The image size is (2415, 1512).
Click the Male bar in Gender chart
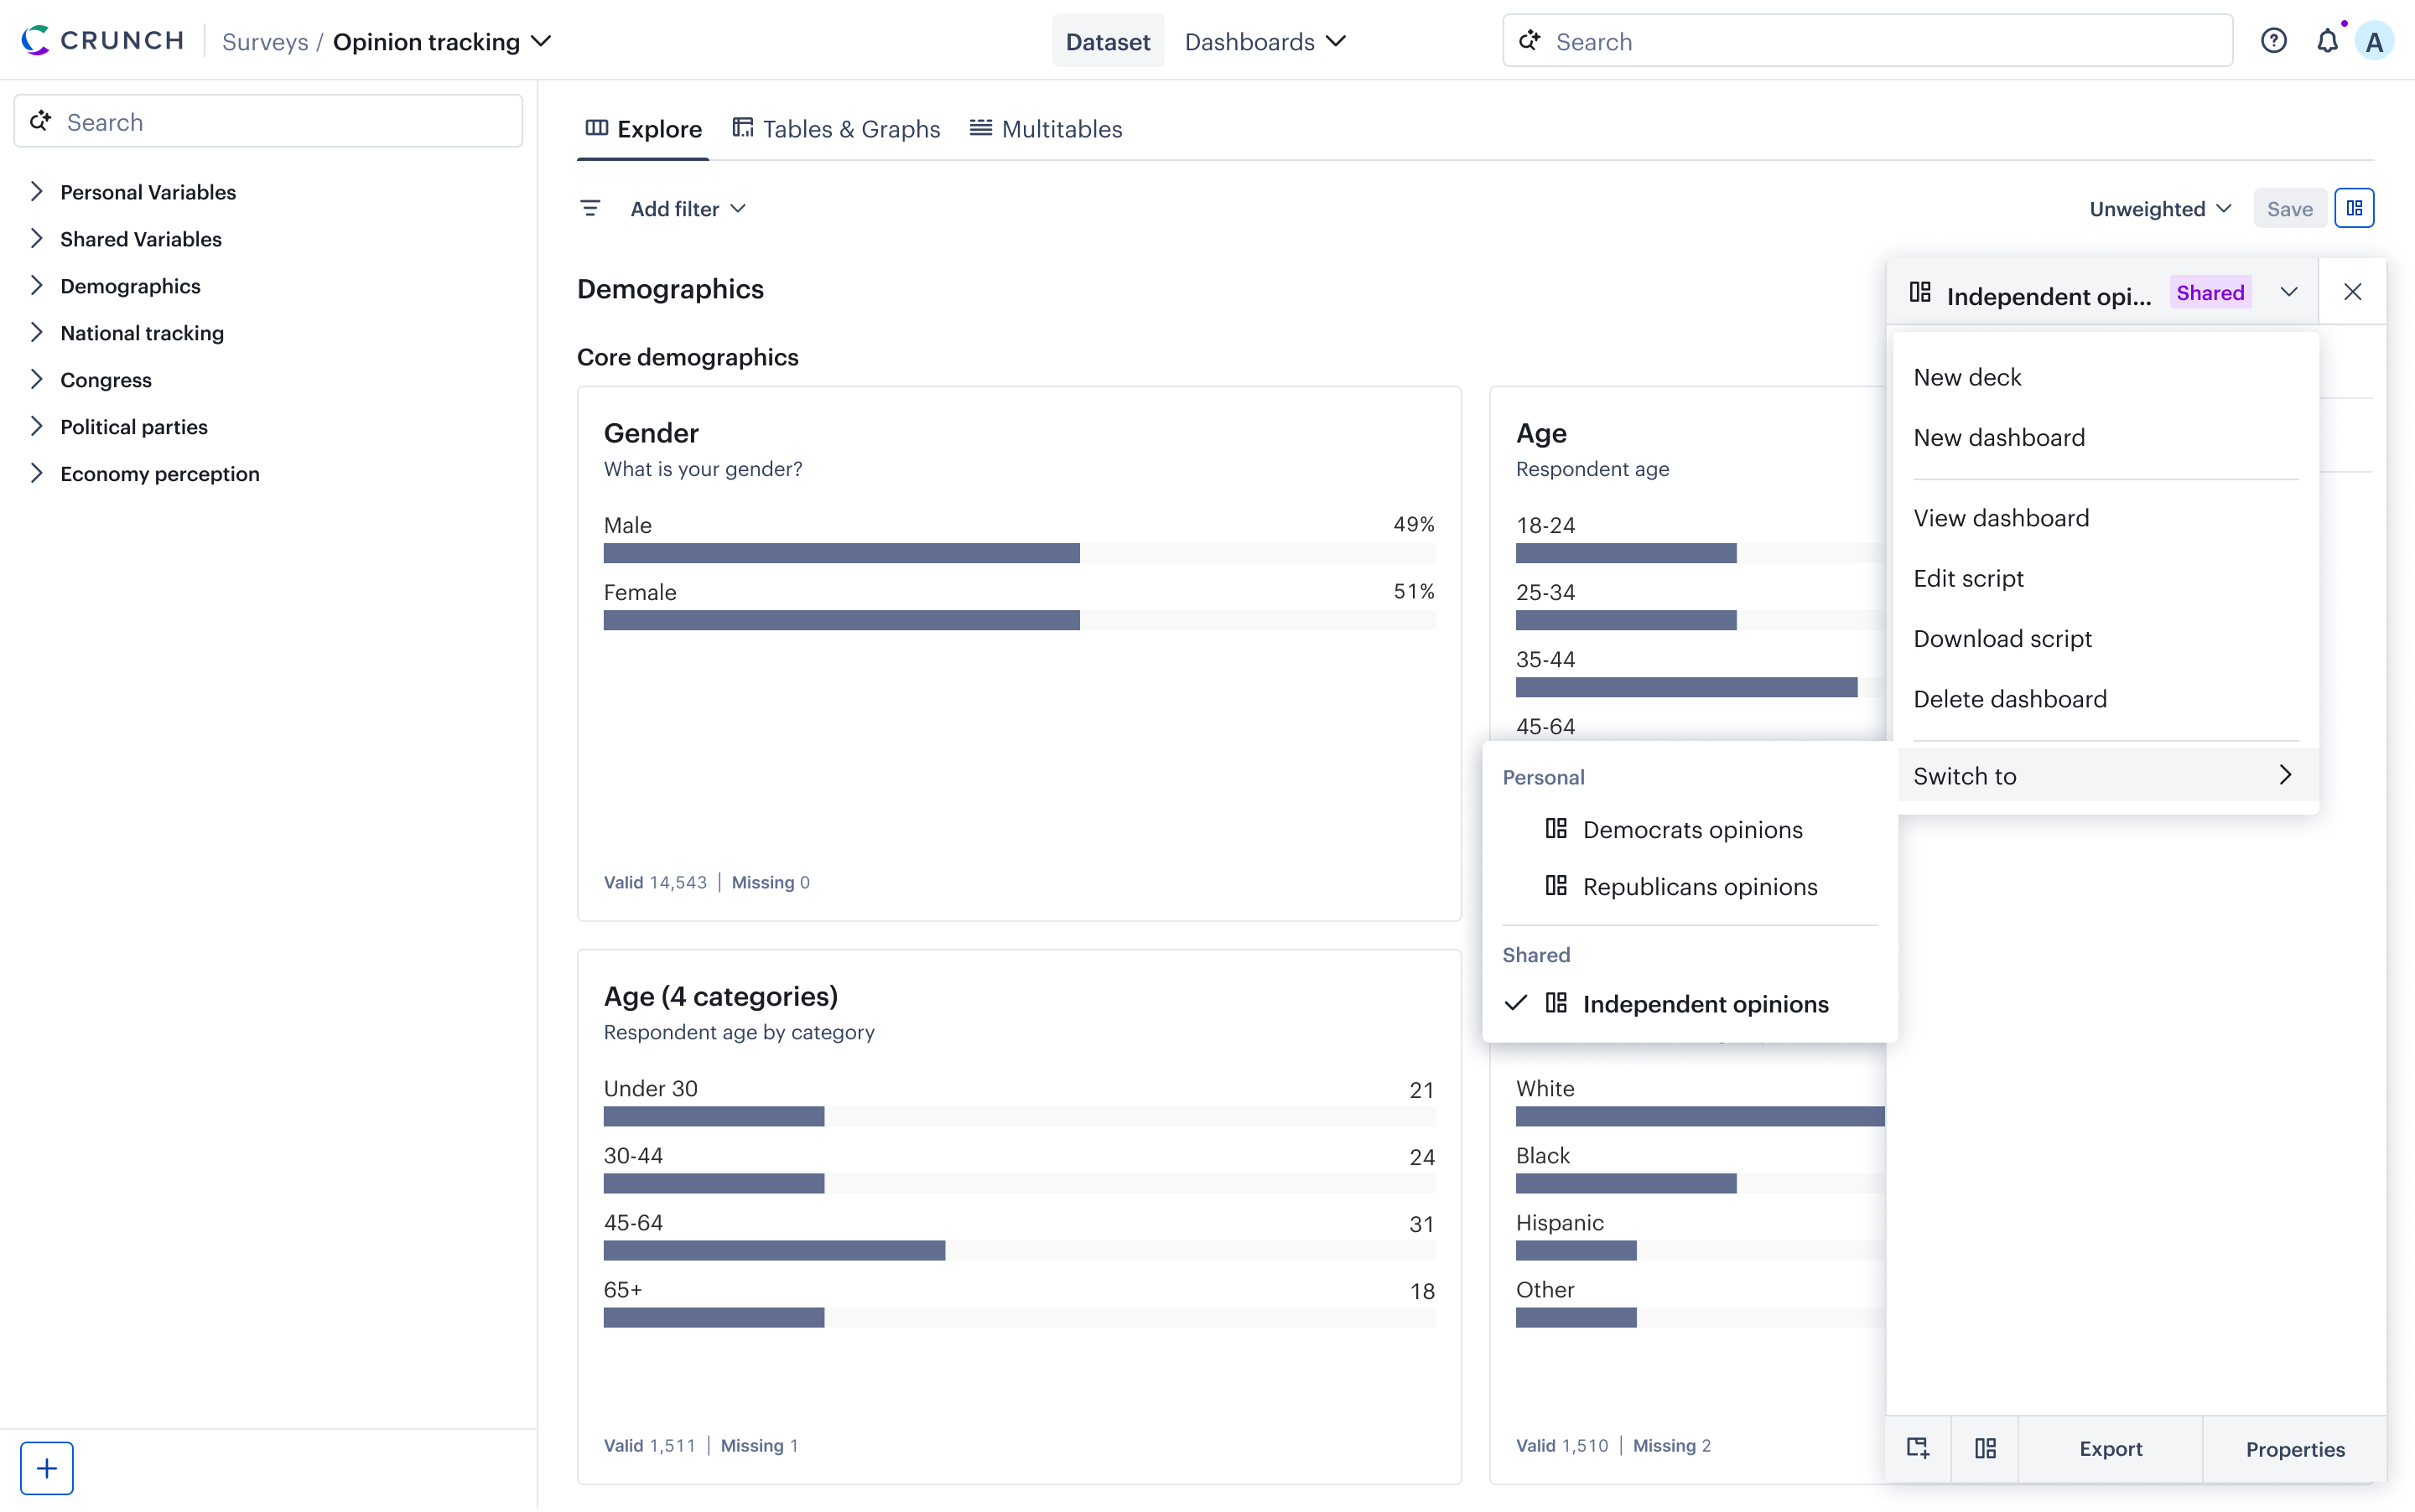tap(840, 553)
